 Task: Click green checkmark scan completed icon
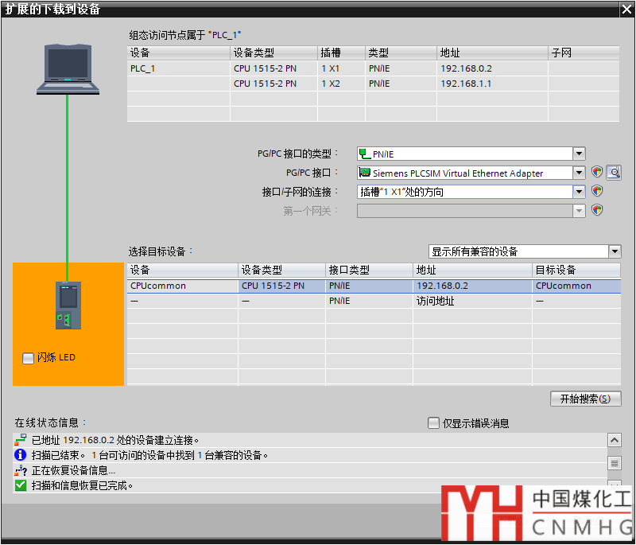click(21, 485)
